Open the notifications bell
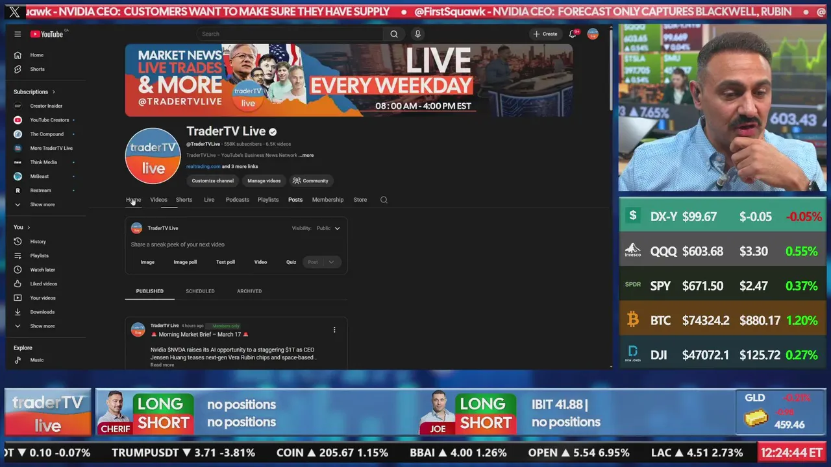831x467 pixels. pyautogui.click(x=573, y=34)
